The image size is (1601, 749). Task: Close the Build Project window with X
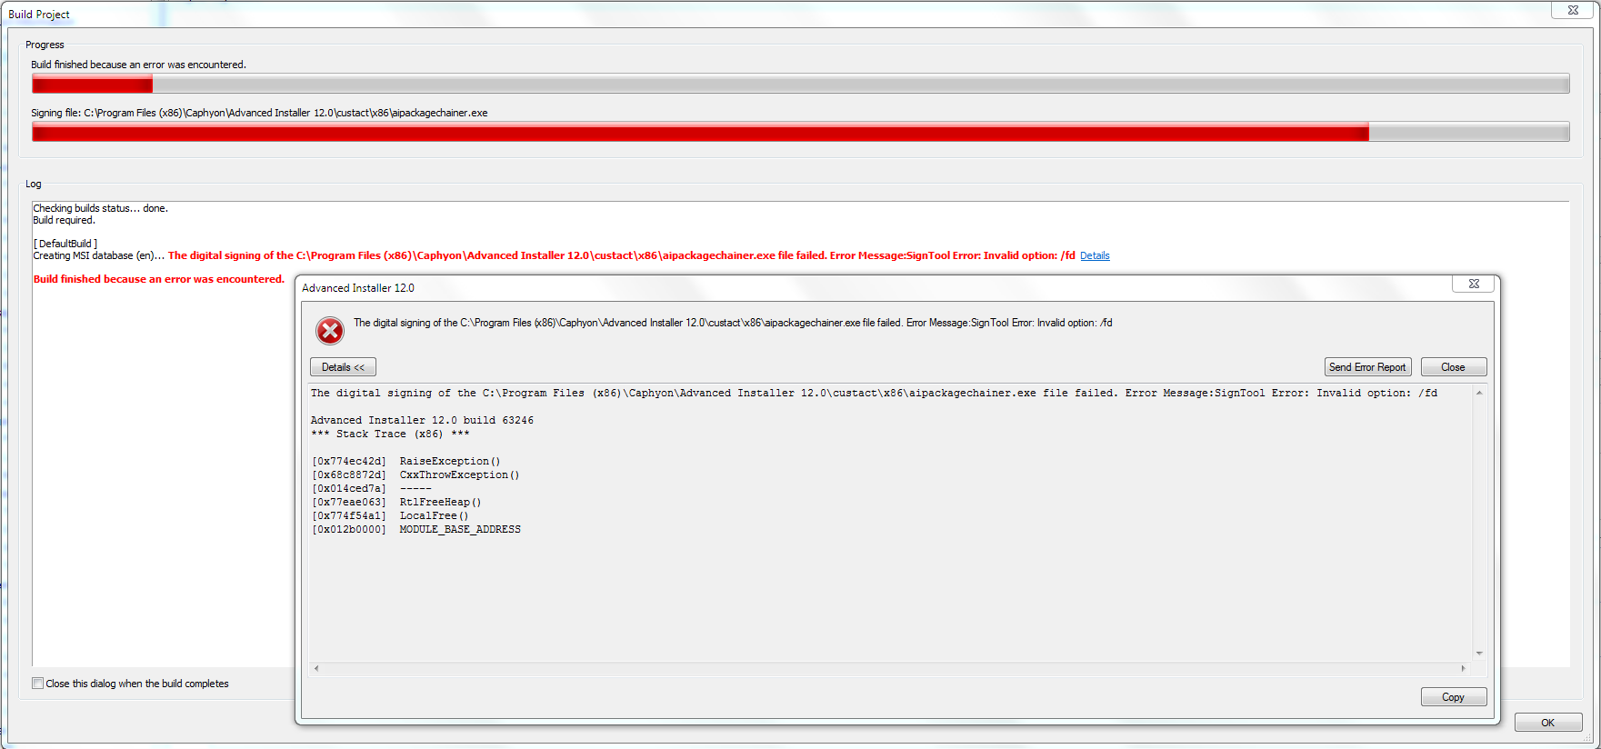pyautogui.click(x=1573, y=10)
